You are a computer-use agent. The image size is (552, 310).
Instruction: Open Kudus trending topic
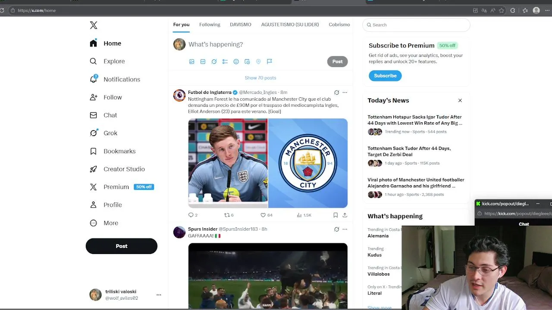[x=374, y=255]
